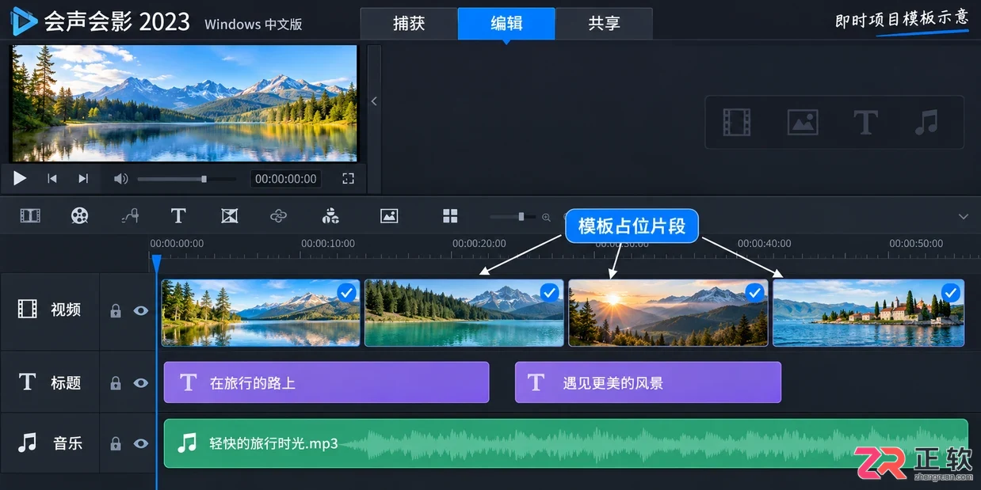Toggle visibility of the 标题 track

[x=141, y=383]
